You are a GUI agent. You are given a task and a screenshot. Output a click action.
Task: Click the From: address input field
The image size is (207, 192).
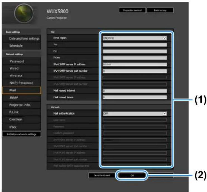(x=135, y=58)
